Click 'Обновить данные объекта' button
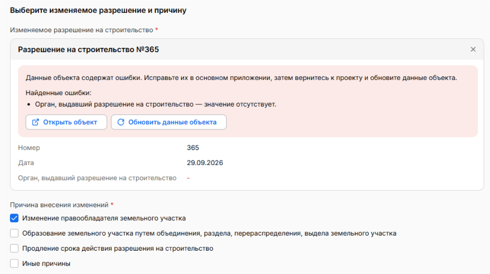Screen dimensions: 490x274 coord(169,122)
